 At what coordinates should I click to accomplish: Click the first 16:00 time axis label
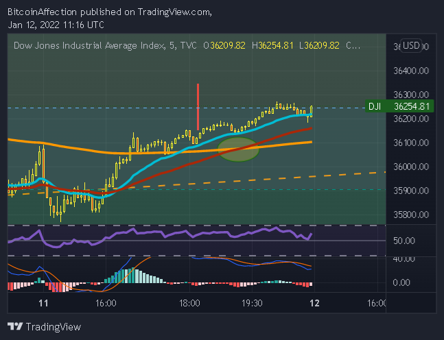[106, 303]
